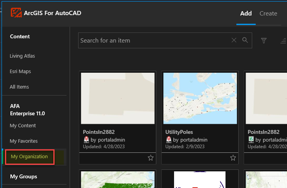Click feature layer icon on UtilityPoles card
This screenshot has width=287, height=188.
click(x=169, y=140)
